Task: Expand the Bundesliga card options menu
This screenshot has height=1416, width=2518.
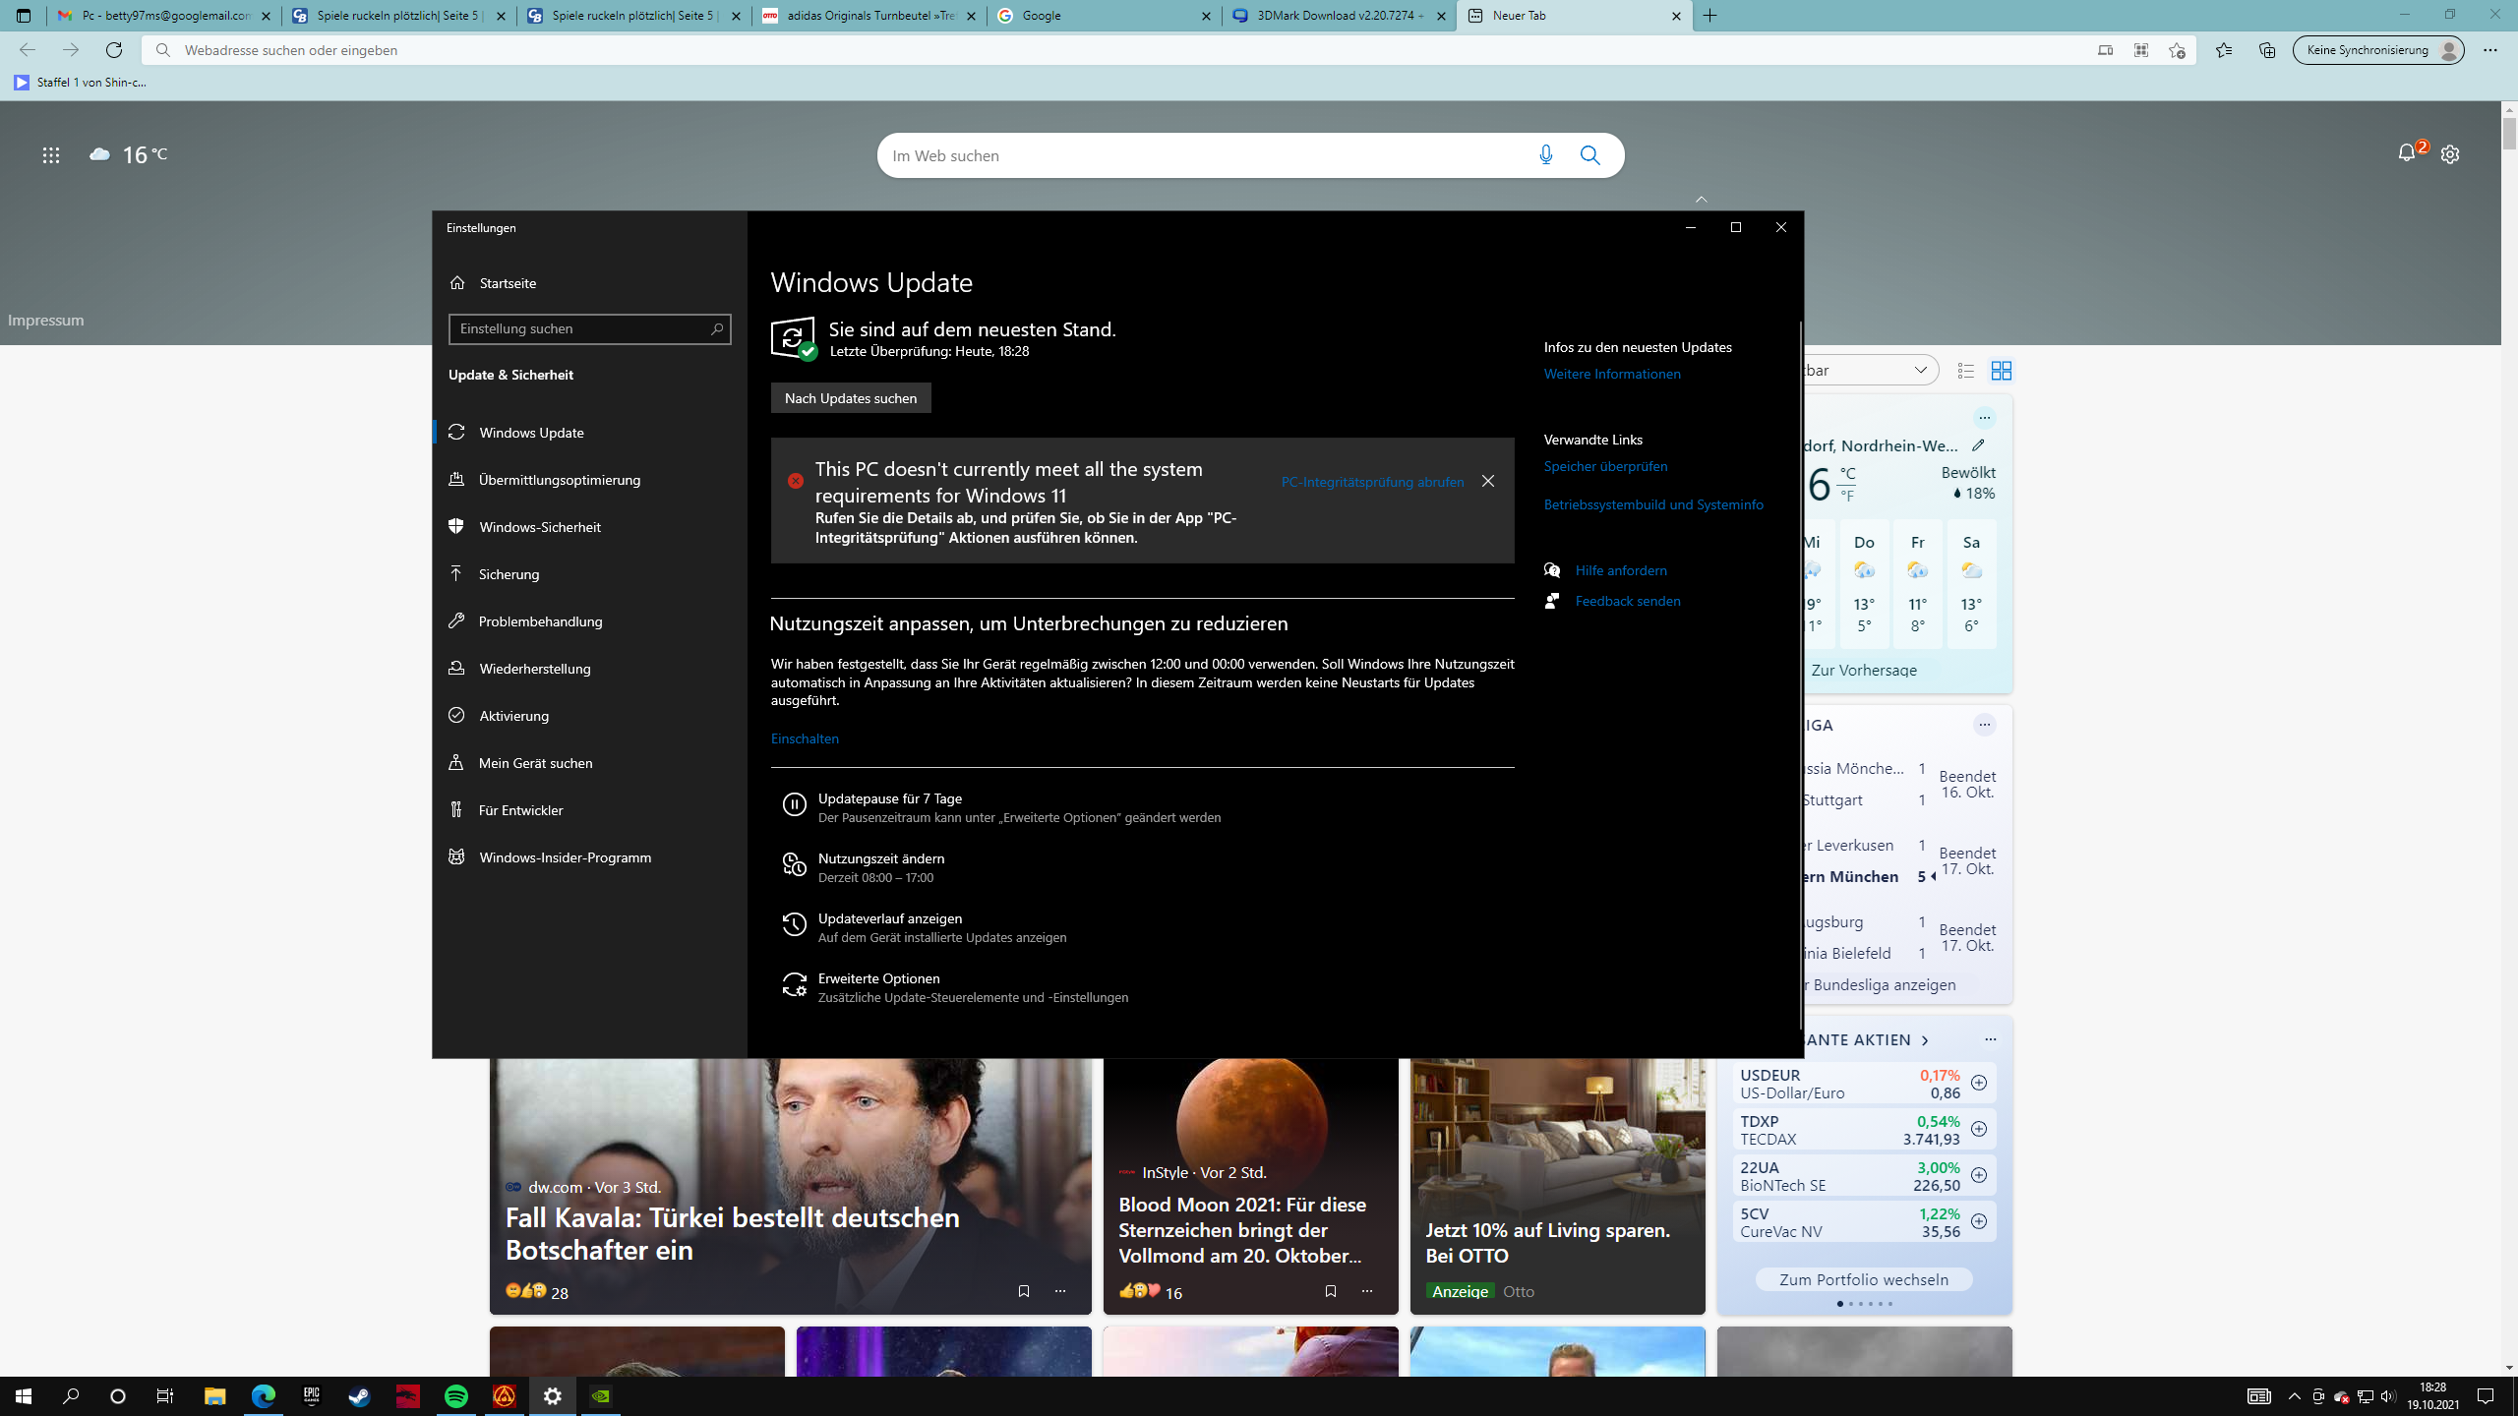Action: (x=1984, y=725)
